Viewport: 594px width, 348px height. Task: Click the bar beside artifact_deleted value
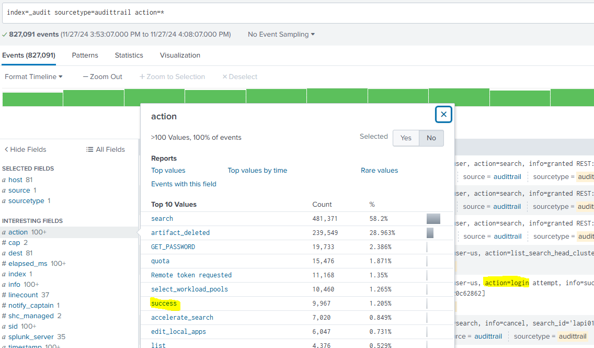(x=430, y=233)
